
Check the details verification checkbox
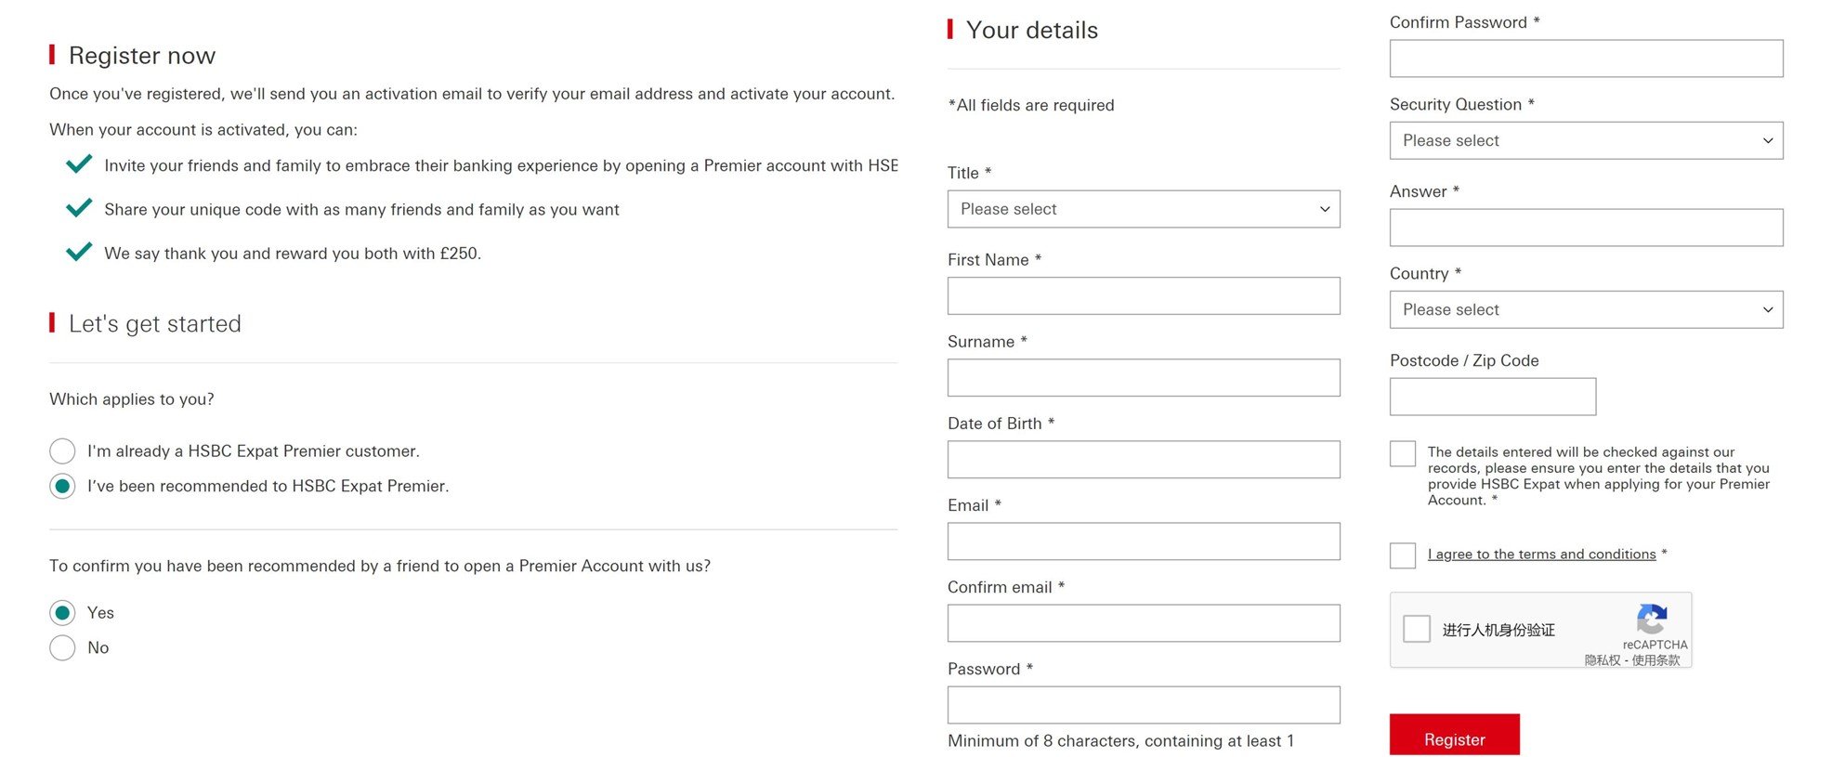pos(1403,453)
